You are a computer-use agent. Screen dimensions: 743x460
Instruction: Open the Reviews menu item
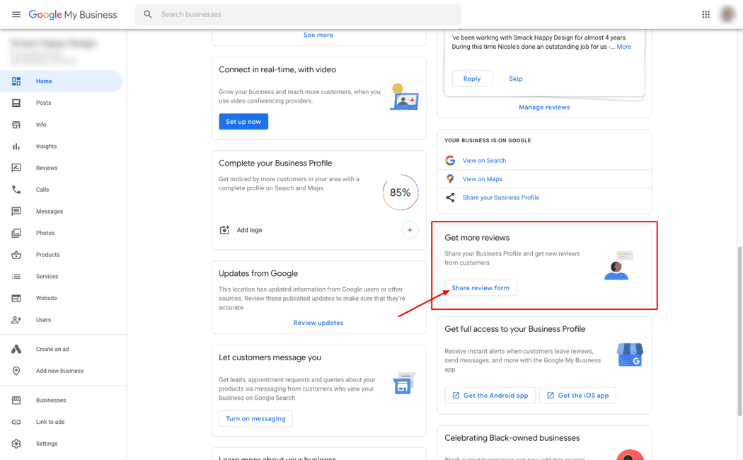tap(47, 168)
